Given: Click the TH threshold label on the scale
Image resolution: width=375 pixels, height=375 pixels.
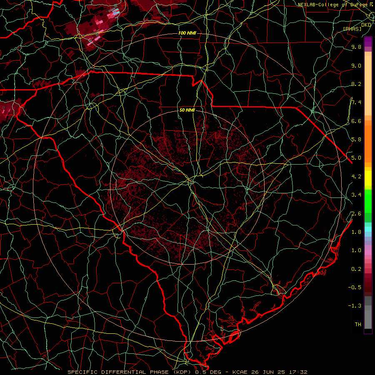Looking at the screenshot, I should [358, 325].
